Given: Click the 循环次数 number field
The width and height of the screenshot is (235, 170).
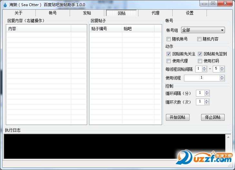Looking at the screenshot, I should coord(200,102).
